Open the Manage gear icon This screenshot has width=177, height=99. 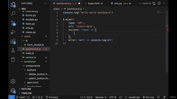(13, 90)
